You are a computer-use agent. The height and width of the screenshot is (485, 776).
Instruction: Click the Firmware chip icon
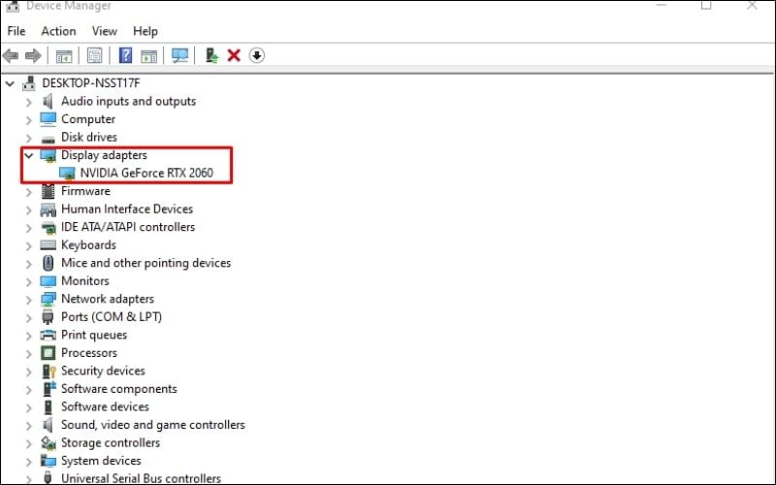(48, 191)
